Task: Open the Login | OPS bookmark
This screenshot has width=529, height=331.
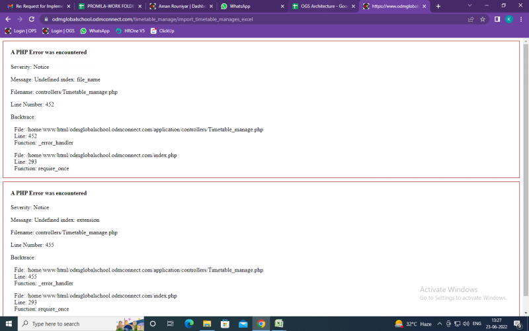Action: 21,30
